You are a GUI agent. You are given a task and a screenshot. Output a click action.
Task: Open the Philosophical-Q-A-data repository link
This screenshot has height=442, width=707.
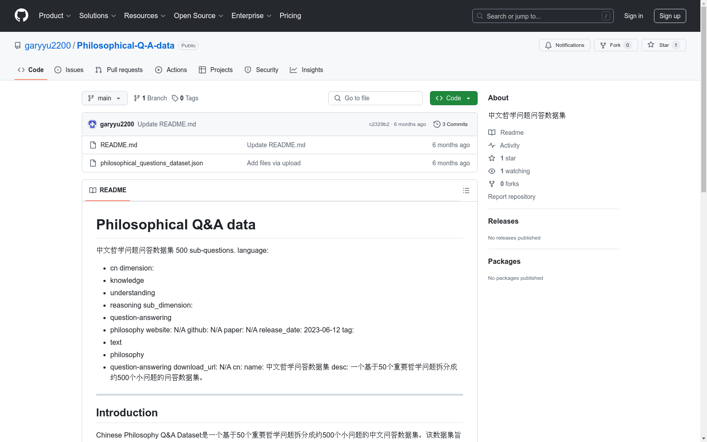click(x=125, y=46)
